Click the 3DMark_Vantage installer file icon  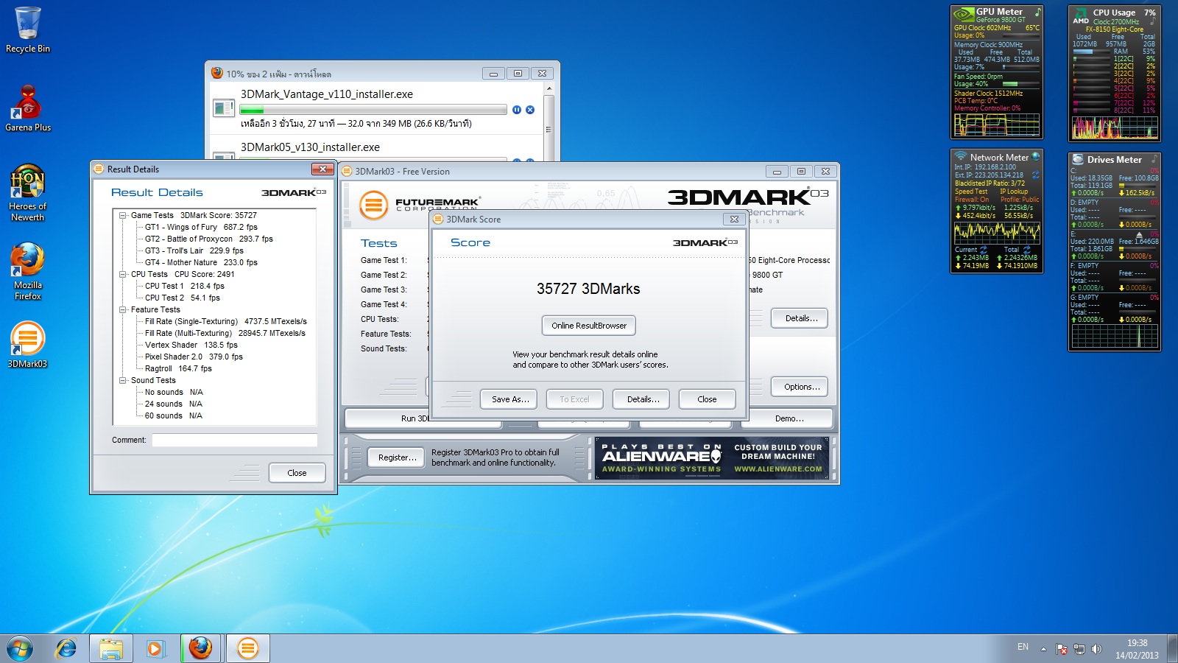tap(223, 108)
